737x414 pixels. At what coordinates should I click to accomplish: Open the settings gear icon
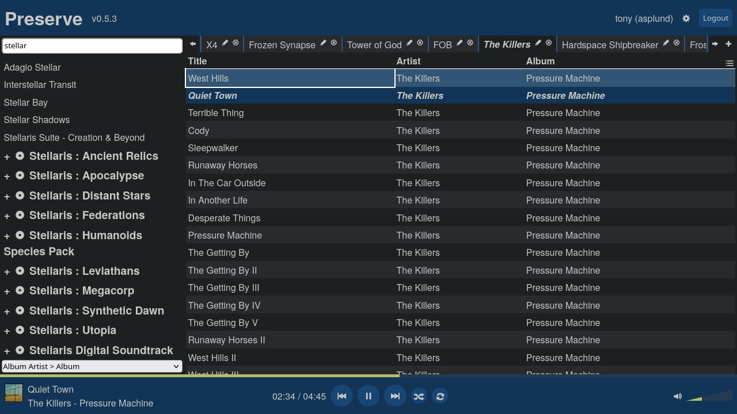tap(686, 18)
